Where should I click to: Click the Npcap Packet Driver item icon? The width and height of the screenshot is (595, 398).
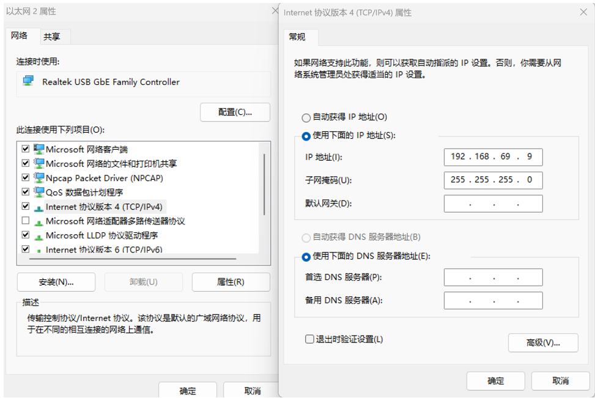tap(39, 178)
